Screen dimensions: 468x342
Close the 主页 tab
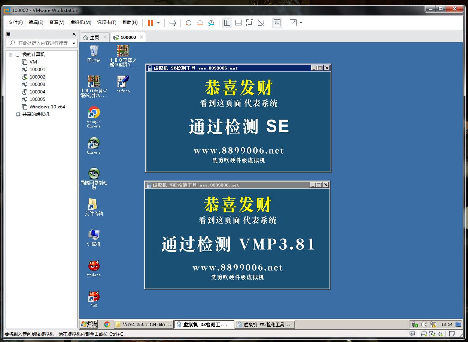coord(105,37)
